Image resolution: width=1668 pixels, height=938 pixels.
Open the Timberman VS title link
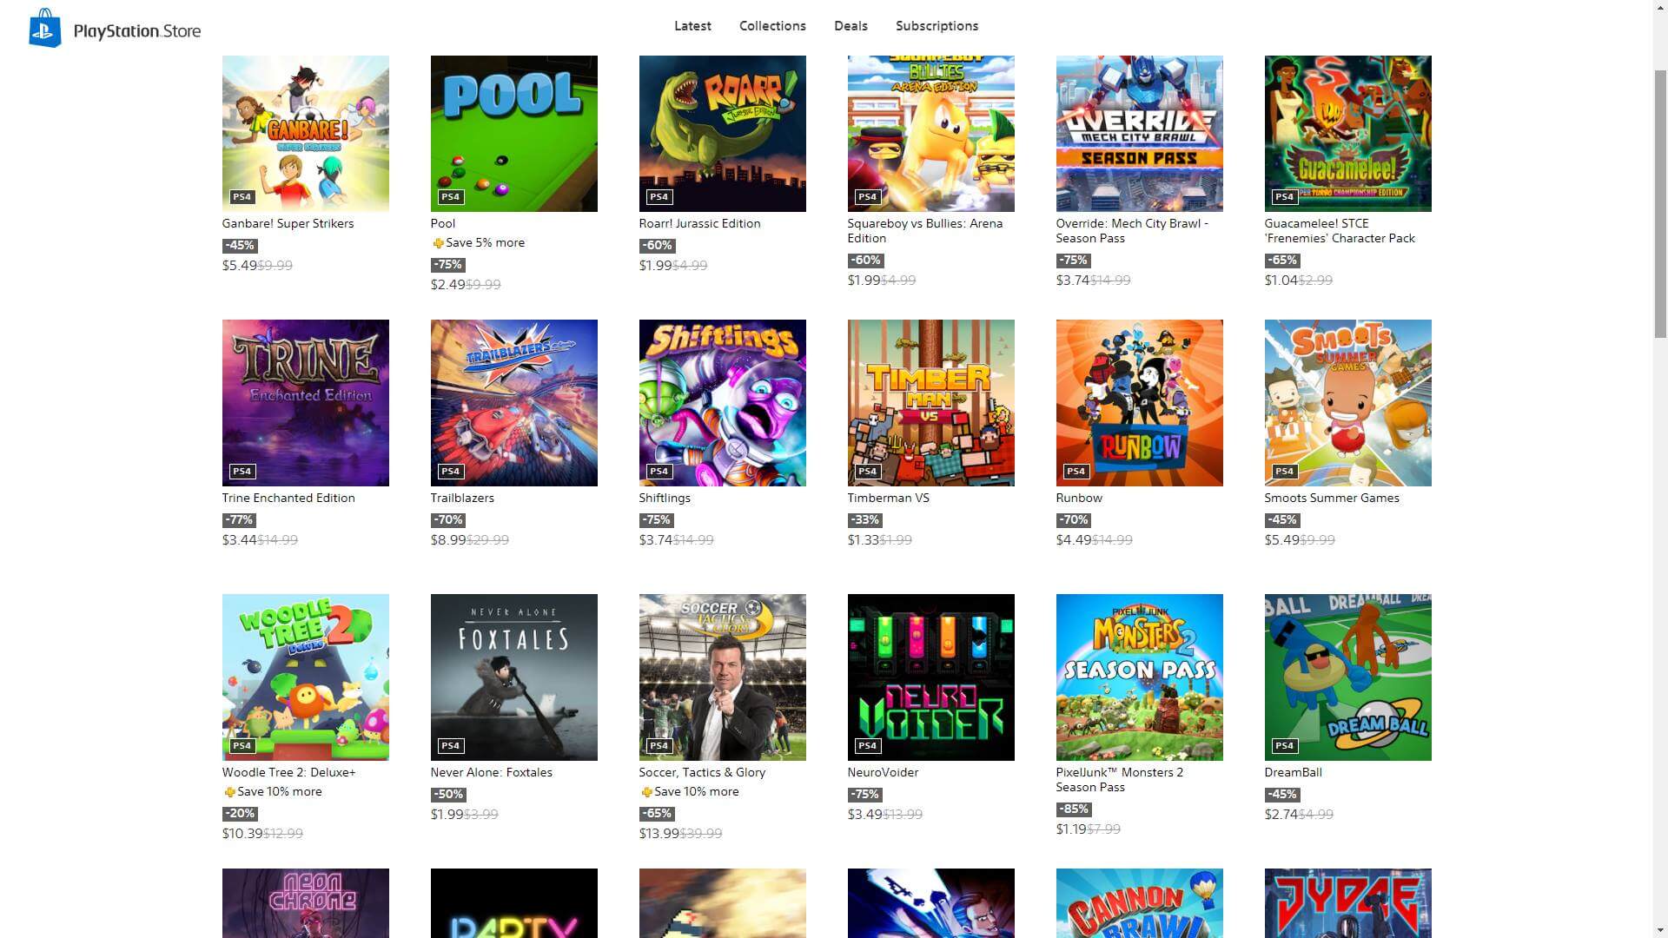click(x=888, y=498)
